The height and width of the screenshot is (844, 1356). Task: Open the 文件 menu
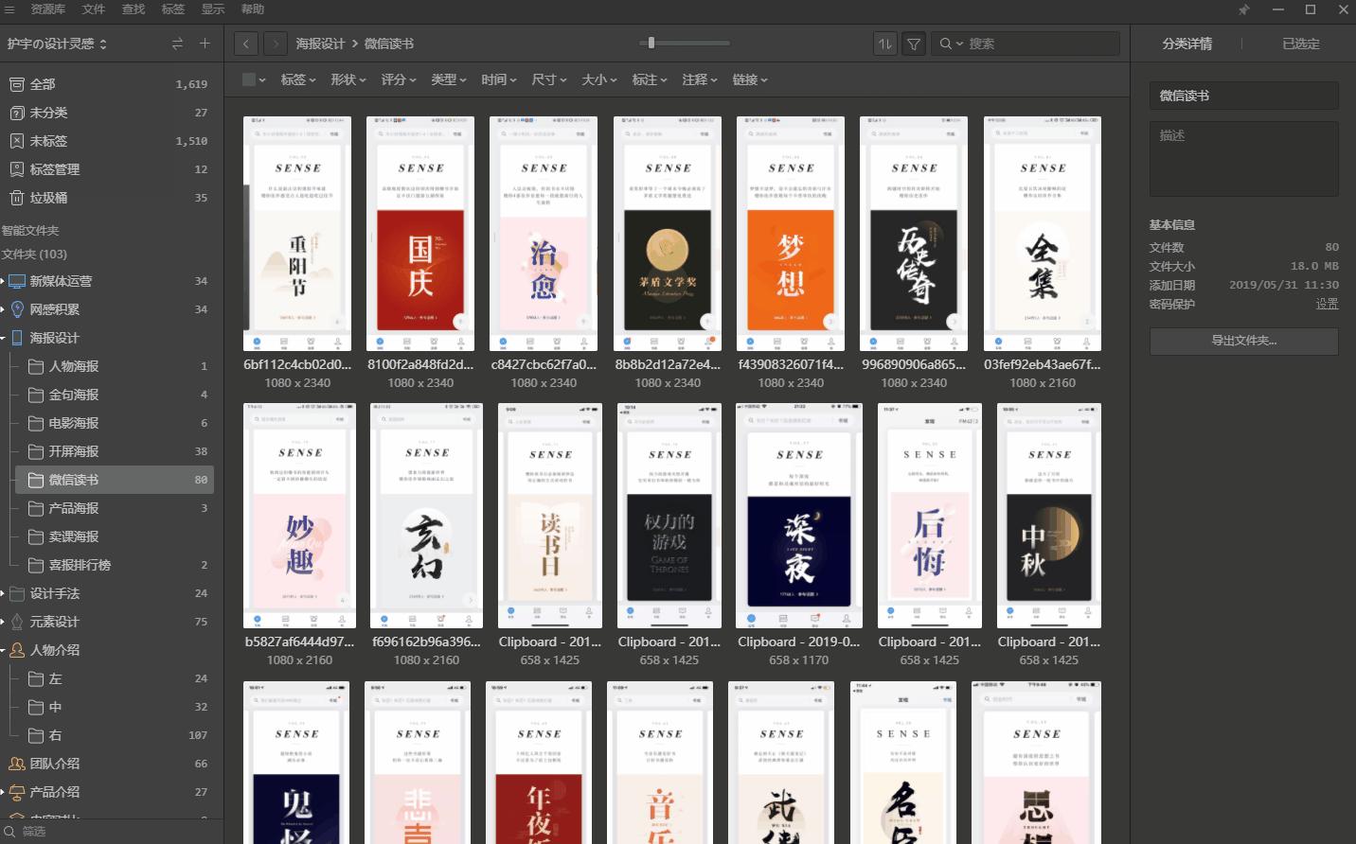click(93, 9)
